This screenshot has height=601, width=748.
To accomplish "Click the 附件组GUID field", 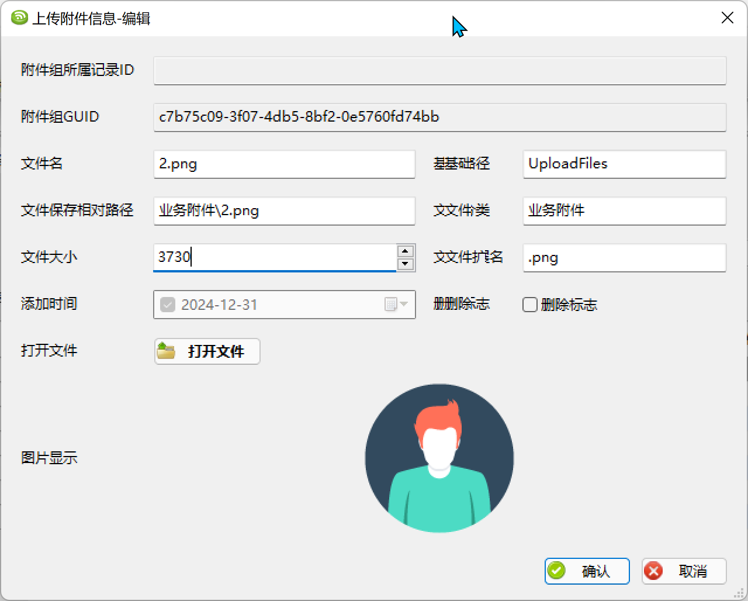I will [440, 118].
